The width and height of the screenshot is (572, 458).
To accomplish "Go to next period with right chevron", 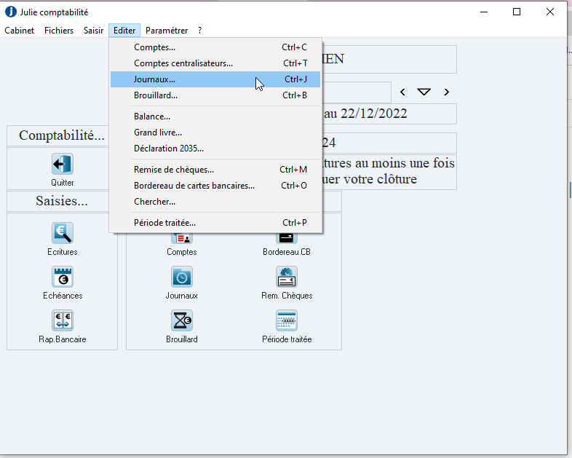I will pos(447,92).
